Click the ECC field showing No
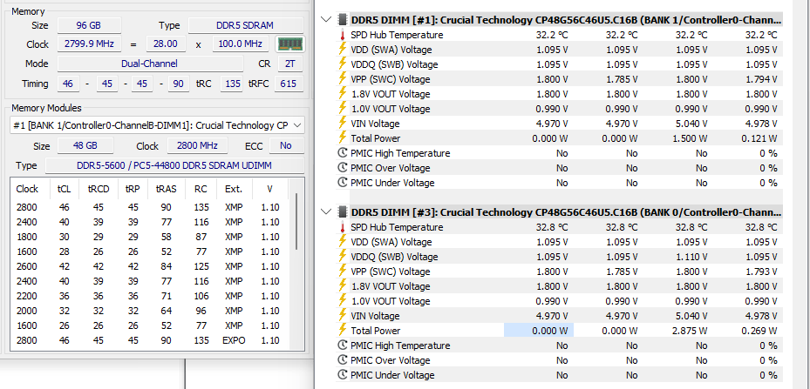This screenshot has width=810, height=389. (286, 146)
